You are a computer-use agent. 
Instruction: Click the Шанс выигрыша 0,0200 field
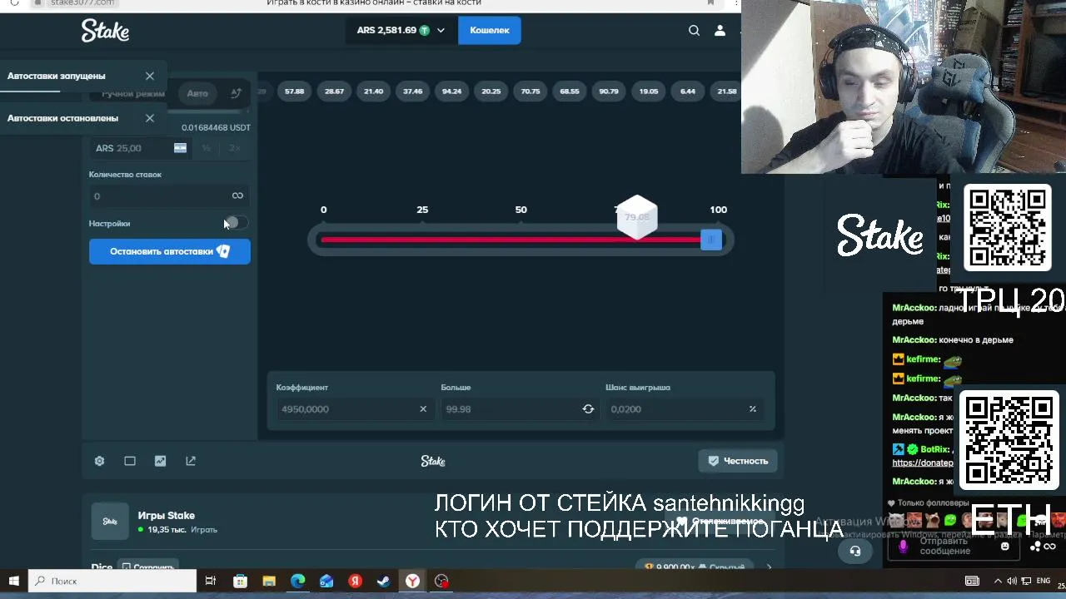click(x=685, y=408)
